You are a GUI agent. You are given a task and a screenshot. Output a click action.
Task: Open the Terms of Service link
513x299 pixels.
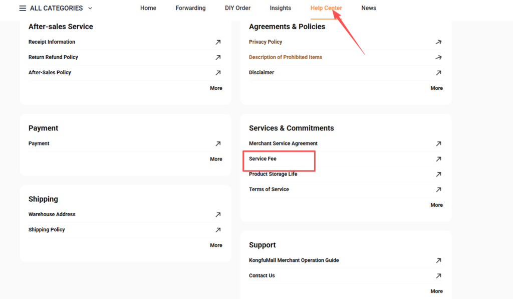click(x=269, y=189)
